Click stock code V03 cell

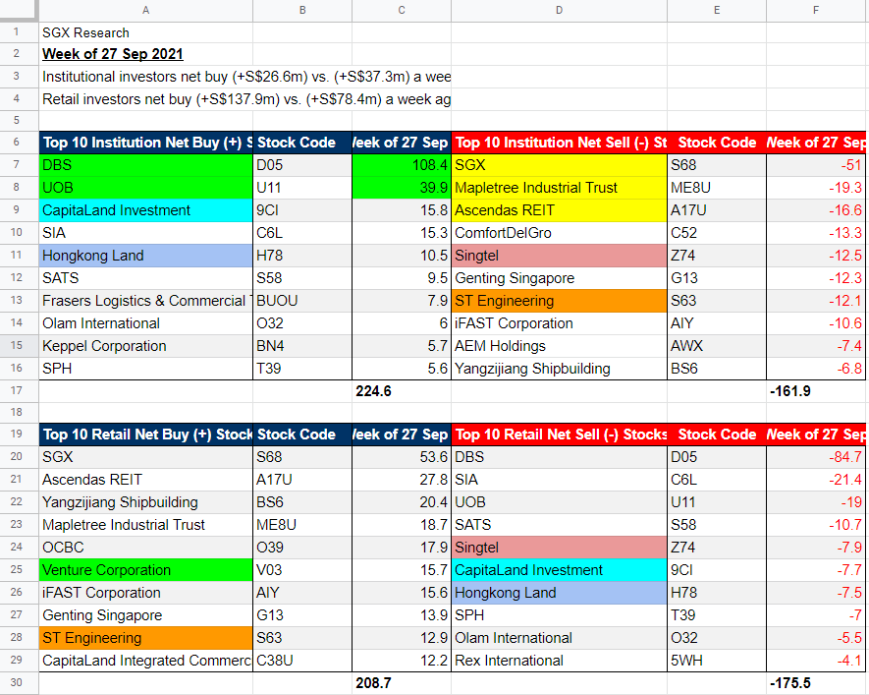(302, 569)
